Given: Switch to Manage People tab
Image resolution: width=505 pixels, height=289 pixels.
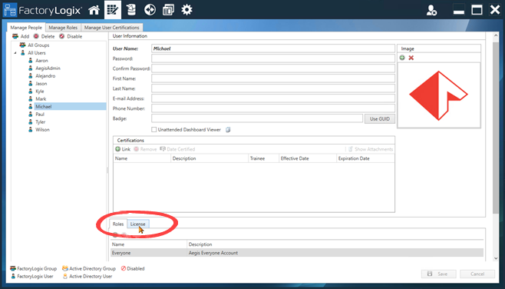Looking at the screenshot, I should pos(26,28).
